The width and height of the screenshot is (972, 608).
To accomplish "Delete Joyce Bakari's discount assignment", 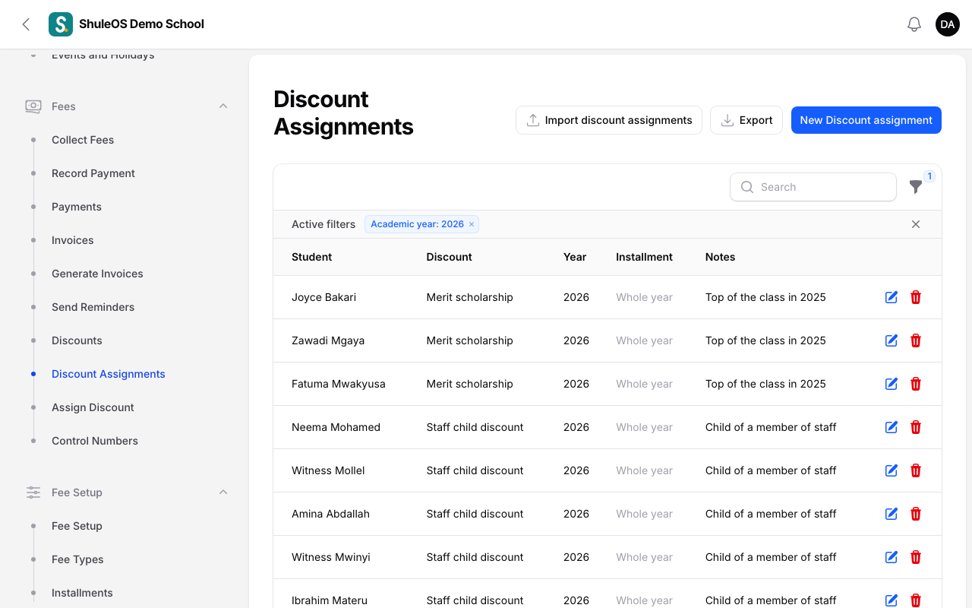I will (x=916, y=297).
